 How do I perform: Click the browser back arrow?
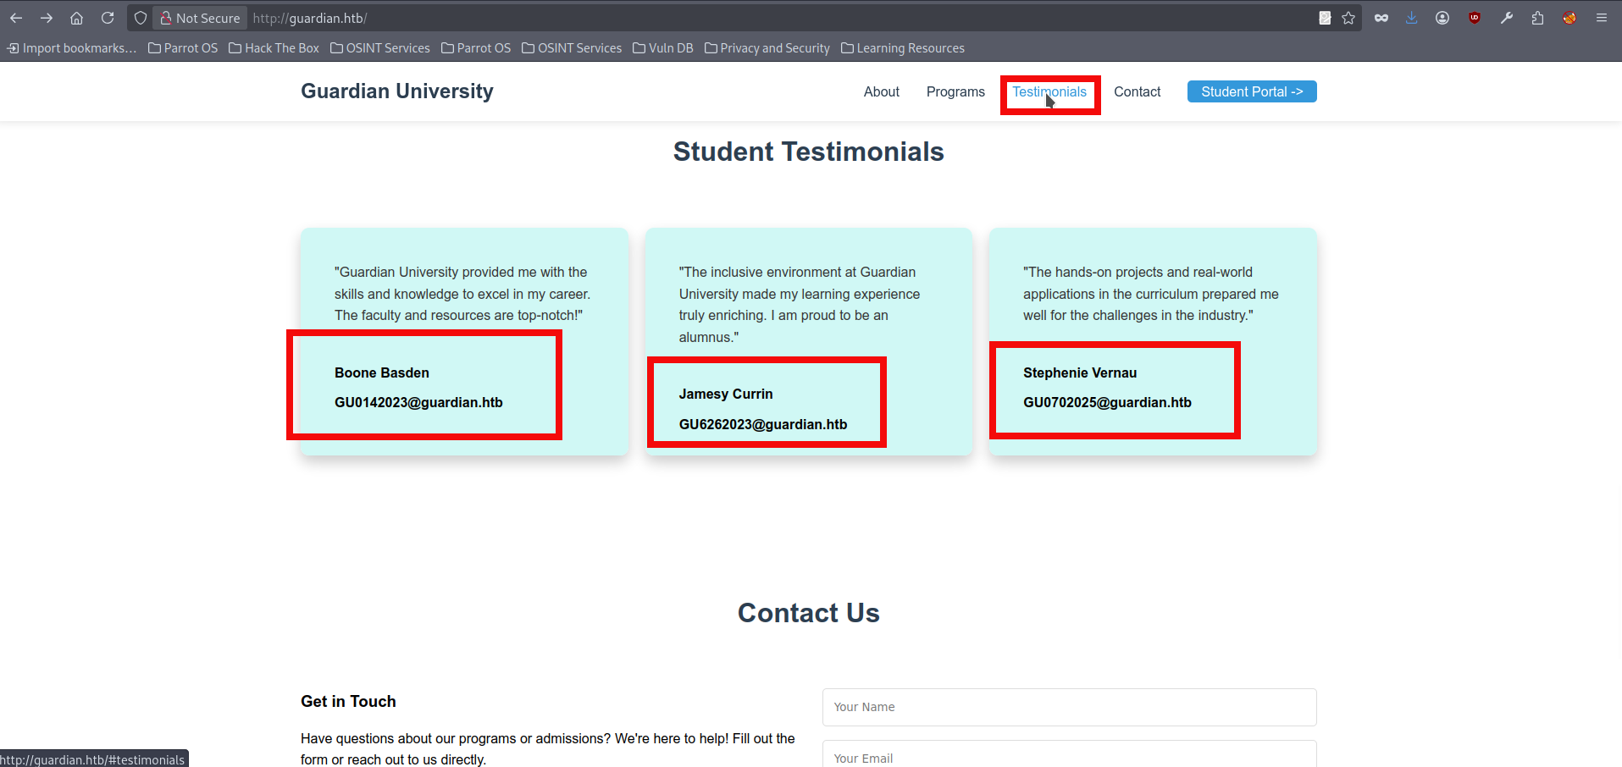16,18
